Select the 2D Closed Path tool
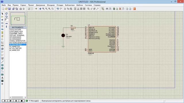 coord(2,74)
